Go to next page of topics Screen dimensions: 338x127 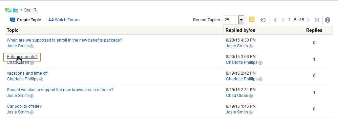click(308, 20)
